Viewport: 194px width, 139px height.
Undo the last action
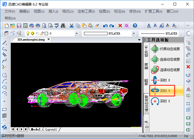click(x=105, y=26)
